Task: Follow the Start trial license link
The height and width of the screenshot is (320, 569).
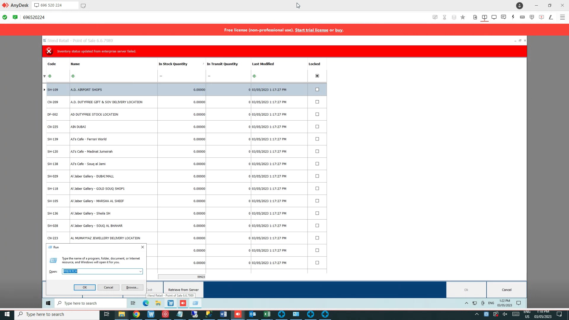Action: click(311, 30)
